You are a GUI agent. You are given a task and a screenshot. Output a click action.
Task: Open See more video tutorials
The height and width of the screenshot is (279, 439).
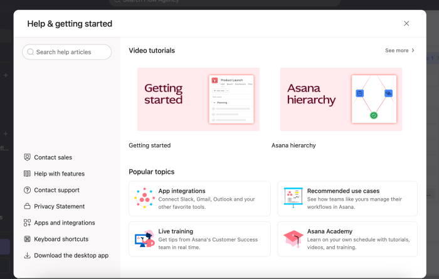coord(400,50)
